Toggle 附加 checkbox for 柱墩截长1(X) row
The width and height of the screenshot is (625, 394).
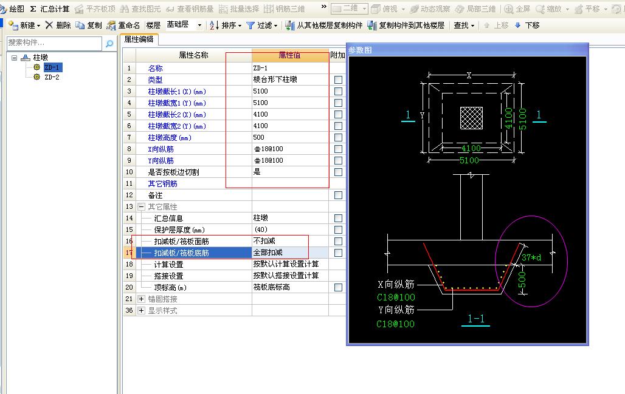(x=338, y=91)
